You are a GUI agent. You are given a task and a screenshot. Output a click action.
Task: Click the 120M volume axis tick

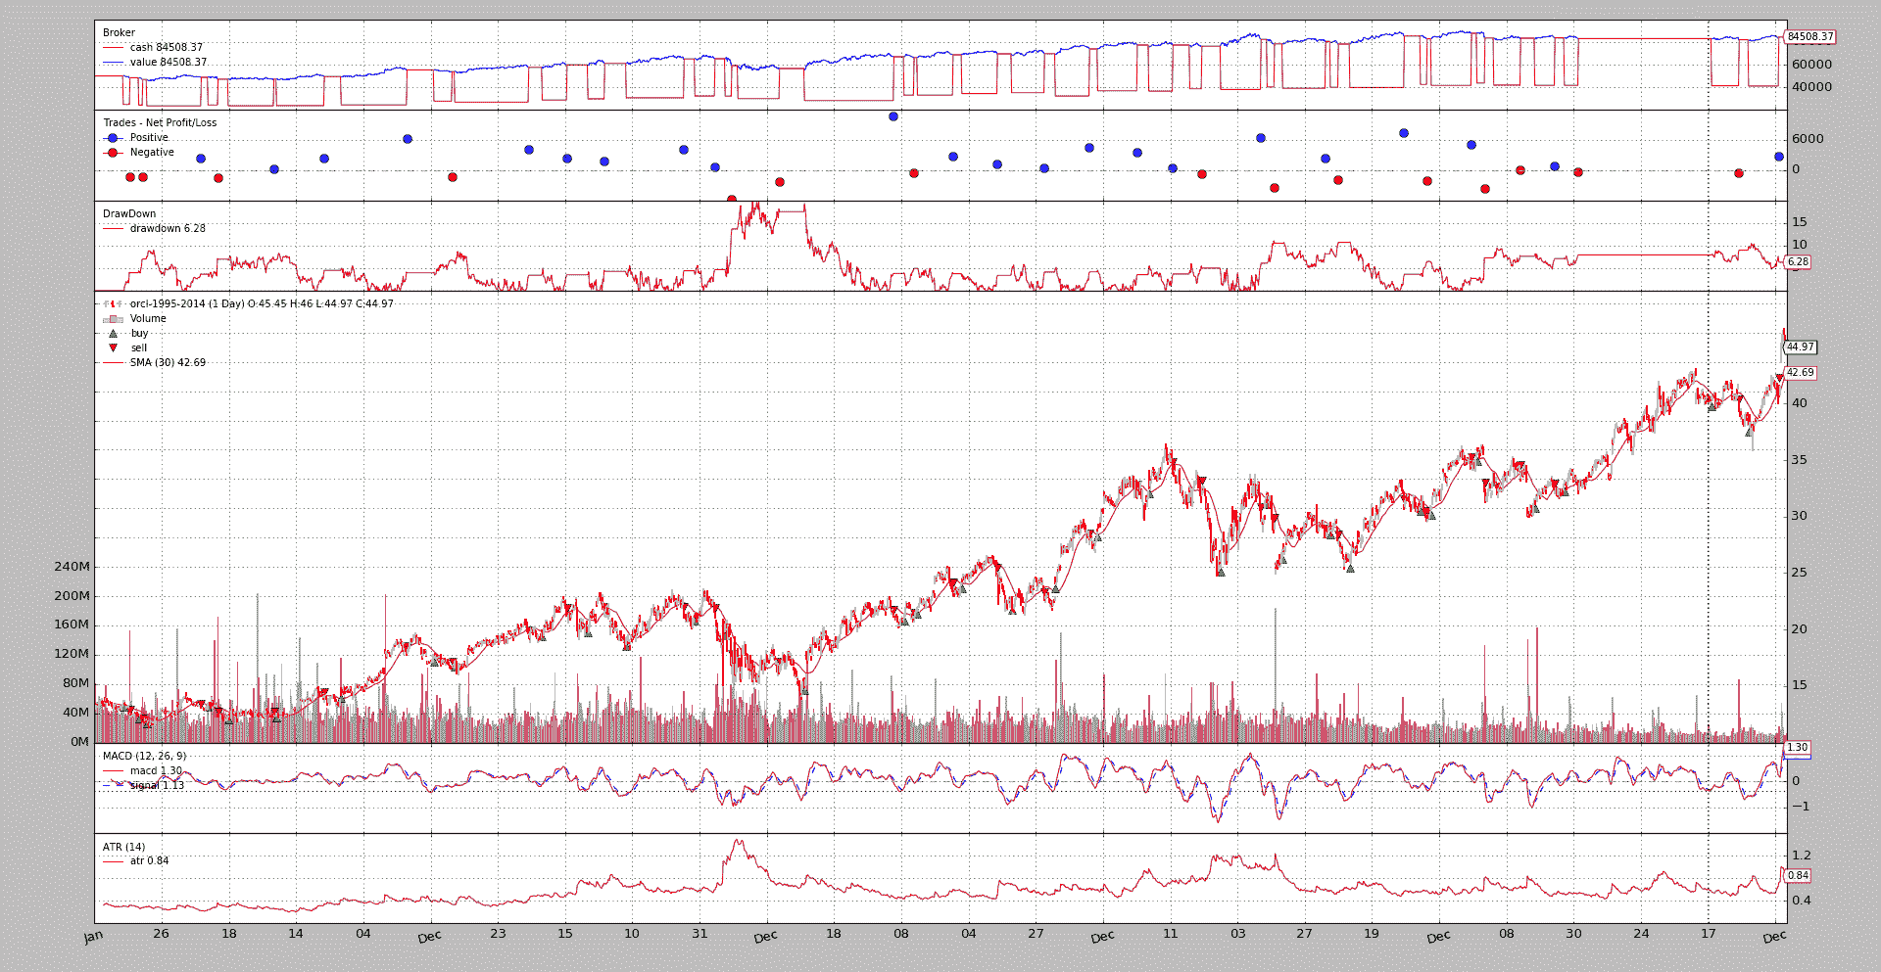point(72,653)
